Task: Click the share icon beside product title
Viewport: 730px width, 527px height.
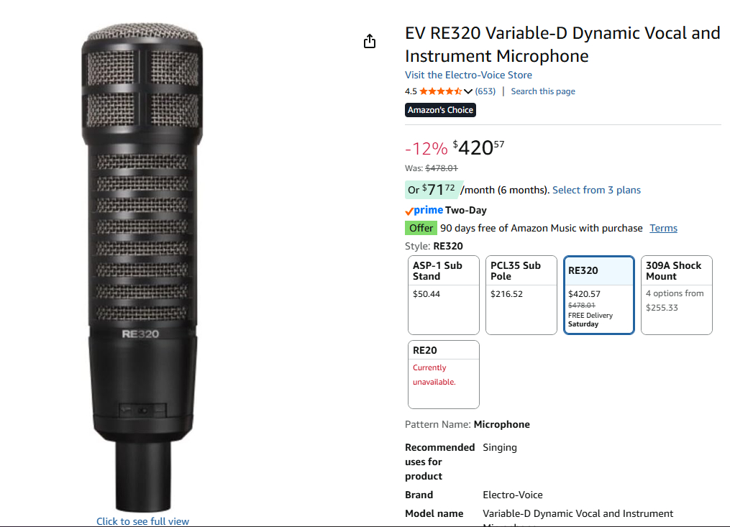Action: (x=370, y=41)
